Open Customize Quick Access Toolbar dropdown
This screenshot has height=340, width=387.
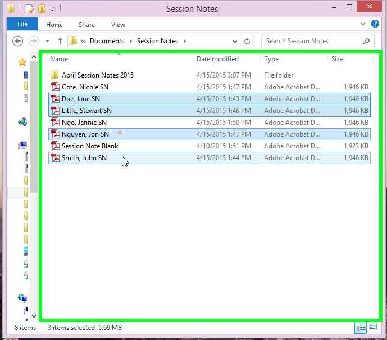(52, 10)
